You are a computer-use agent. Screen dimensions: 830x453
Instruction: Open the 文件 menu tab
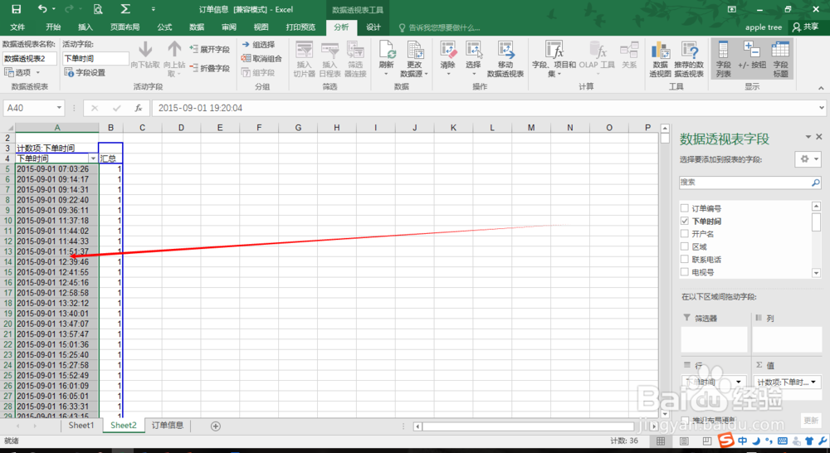(x=17, y=27)
